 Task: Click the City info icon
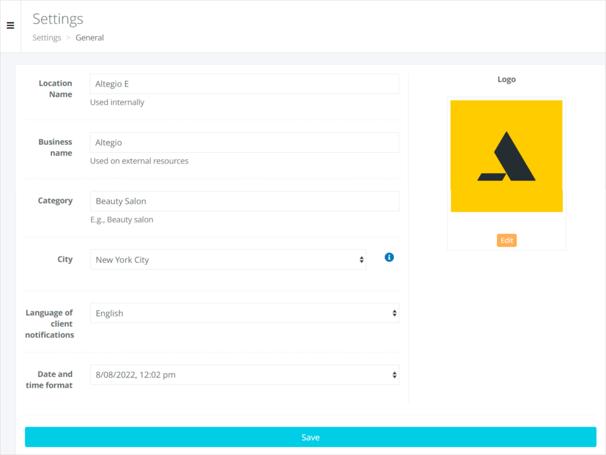[x=389, y=257]
